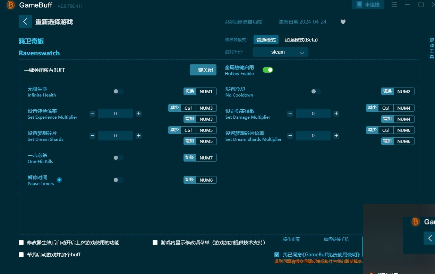Click the Set Damage Multiplier value field
The height and width of the screenshot is (274, 435).
tap(313, 113)
